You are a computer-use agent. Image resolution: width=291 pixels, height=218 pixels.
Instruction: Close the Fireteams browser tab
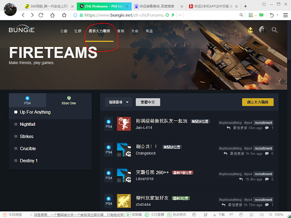click(x=127, y=7)
